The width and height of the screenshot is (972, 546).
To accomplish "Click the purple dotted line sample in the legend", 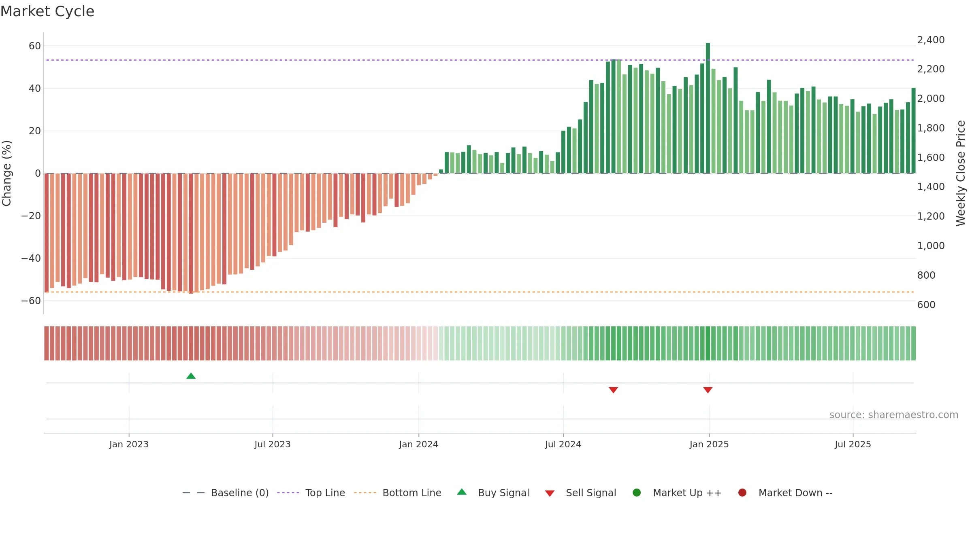I will [288, 493].
